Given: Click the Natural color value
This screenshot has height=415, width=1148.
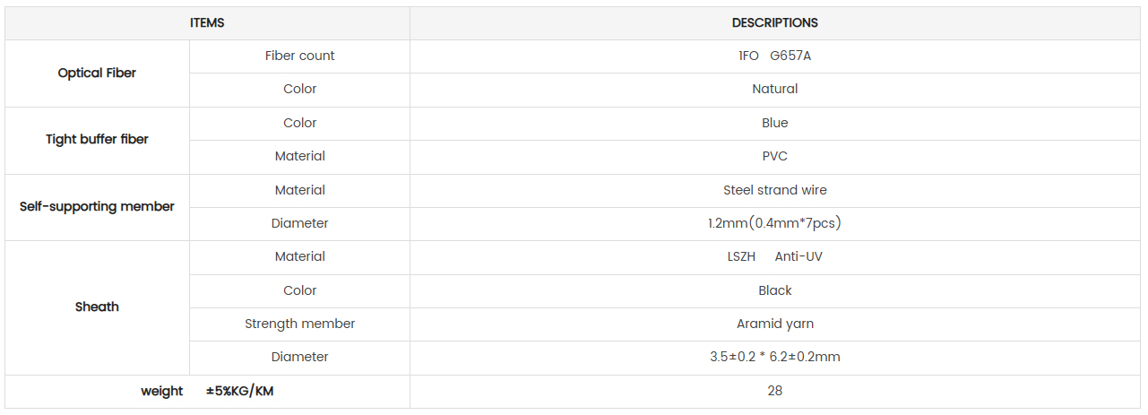Looking at the screenshot, I should pos(775,89).
